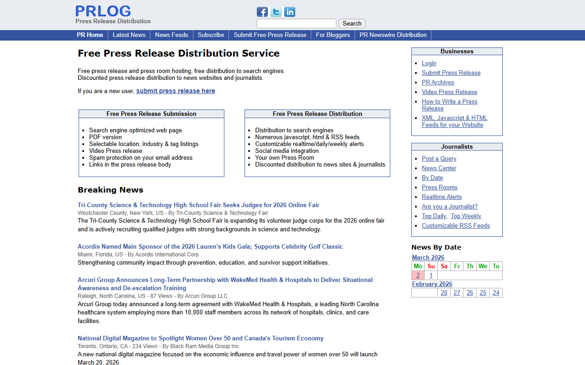Click 'Video Press release' list text
This screenshot has height=365, width=585.
pyautogui.click(x=116, y=151)
